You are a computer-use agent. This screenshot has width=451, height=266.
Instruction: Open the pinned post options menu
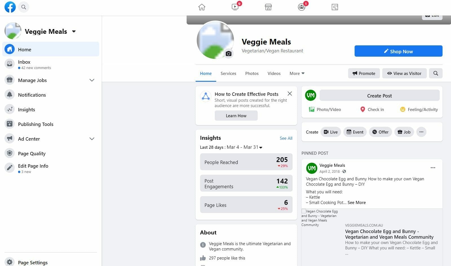pos(433,167)
